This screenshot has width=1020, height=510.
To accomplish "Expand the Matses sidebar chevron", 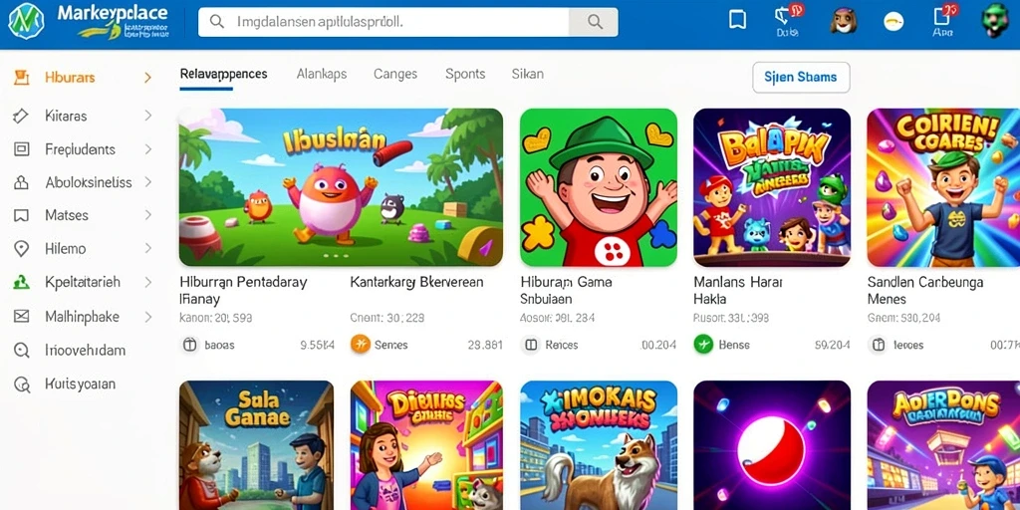I will [147, 215].
